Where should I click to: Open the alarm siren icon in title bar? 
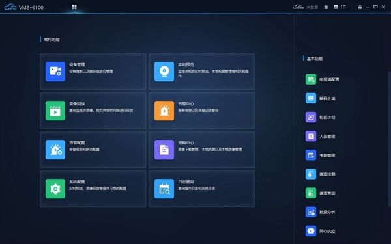click(326, 7)
